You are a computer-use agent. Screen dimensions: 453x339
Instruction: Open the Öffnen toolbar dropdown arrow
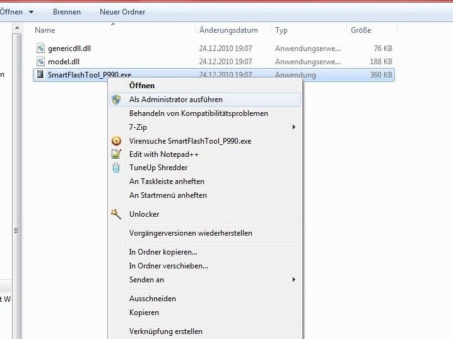[31, 12]
